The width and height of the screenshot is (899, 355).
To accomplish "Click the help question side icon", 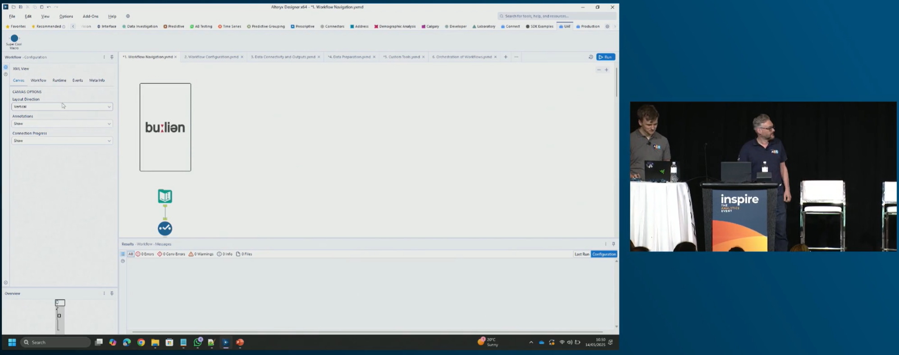I will (6, 74).
